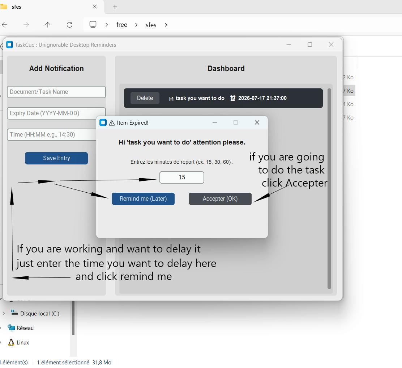Click the Delete button for the dashboard task
Viewport: 402px width, 368px height.
tap(145, 98)
